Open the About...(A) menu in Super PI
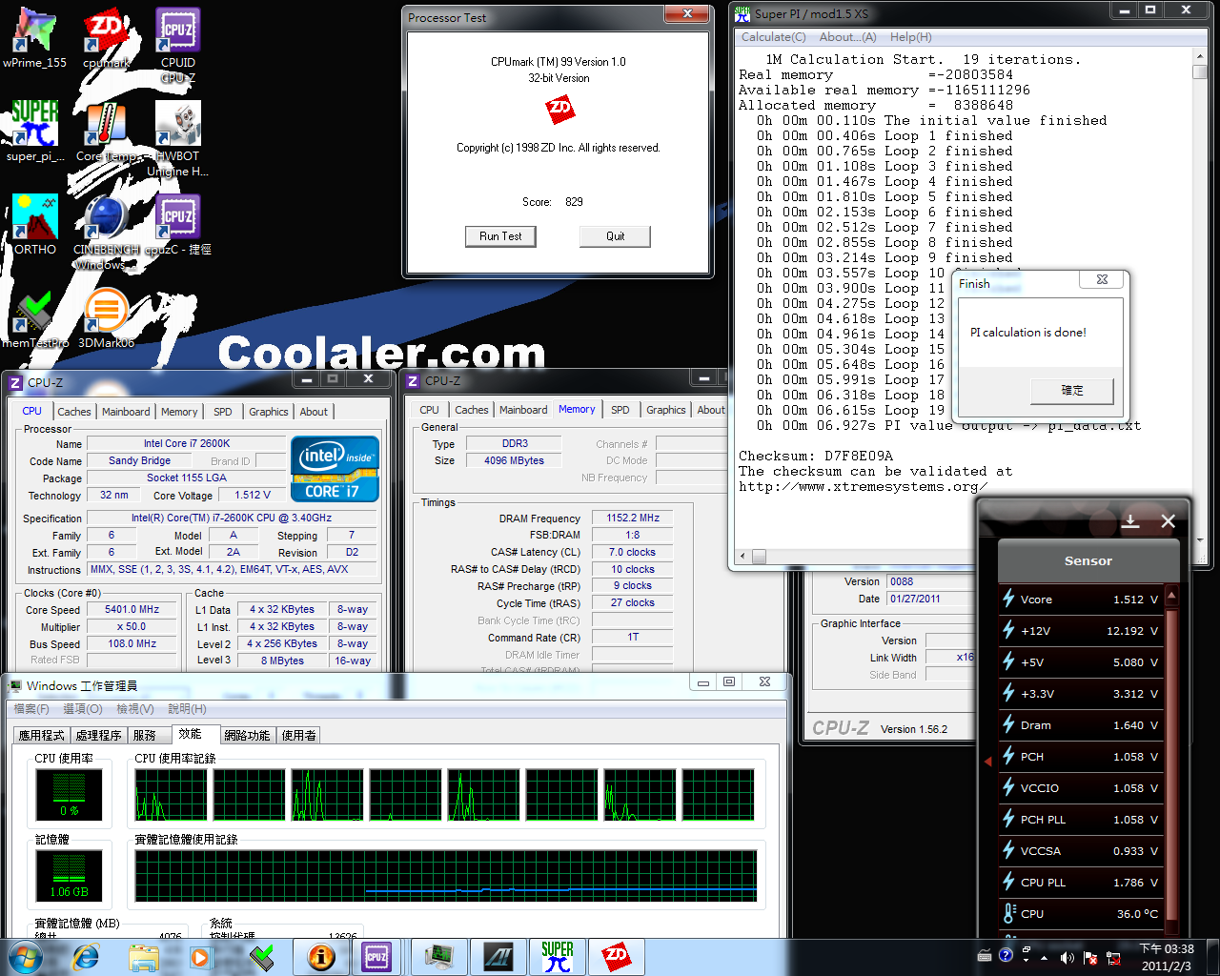 [x=847, y=37]
